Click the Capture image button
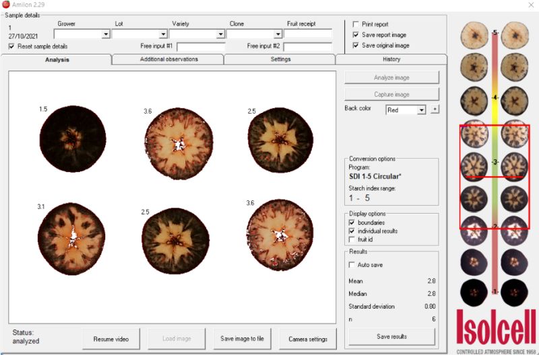The height and width of the screenshot is (355, 539). point(391,94)
